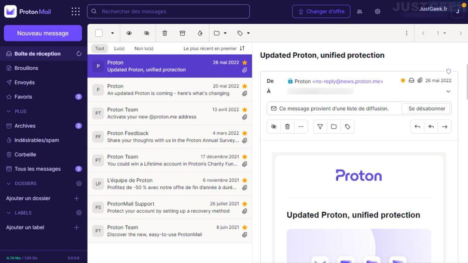Archive the selected conversation
The width and height of the screenshot is (468, 263).
pos(182,33)
